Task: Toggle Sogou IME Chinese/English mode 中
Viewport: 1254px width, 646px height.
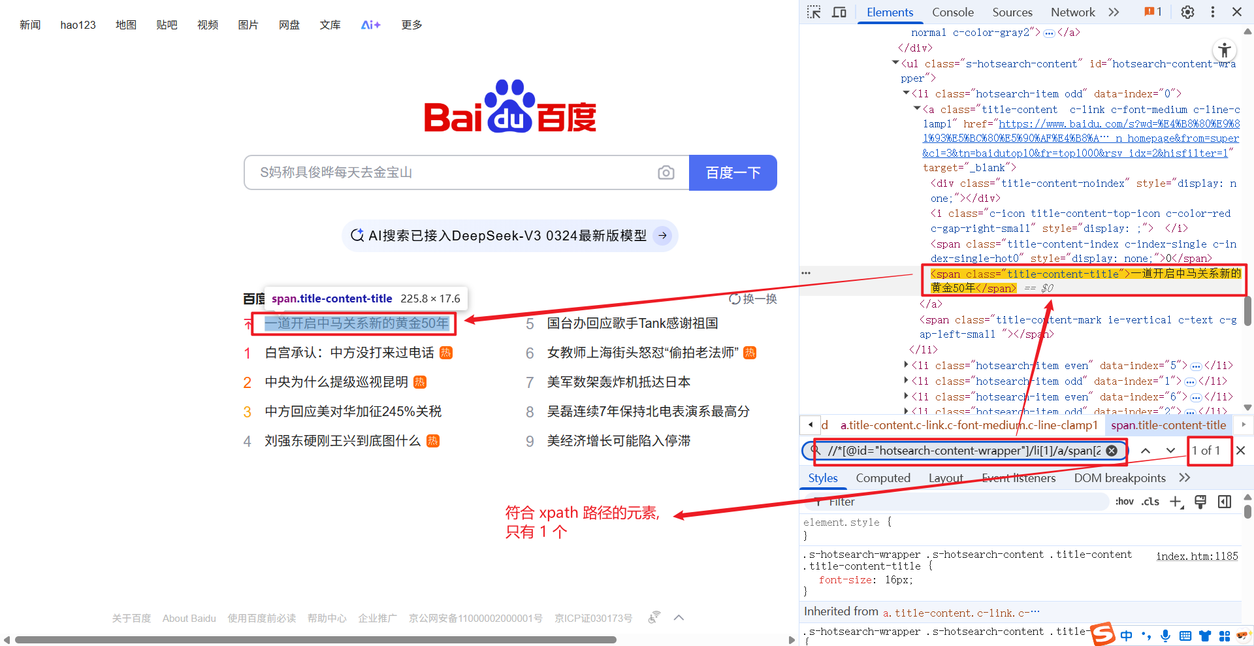Action: pos(1127,636)
